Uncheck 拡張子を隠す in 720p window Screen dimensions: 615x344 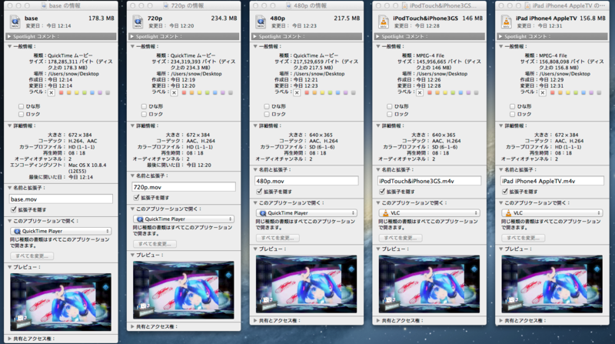tap(137, 198)
